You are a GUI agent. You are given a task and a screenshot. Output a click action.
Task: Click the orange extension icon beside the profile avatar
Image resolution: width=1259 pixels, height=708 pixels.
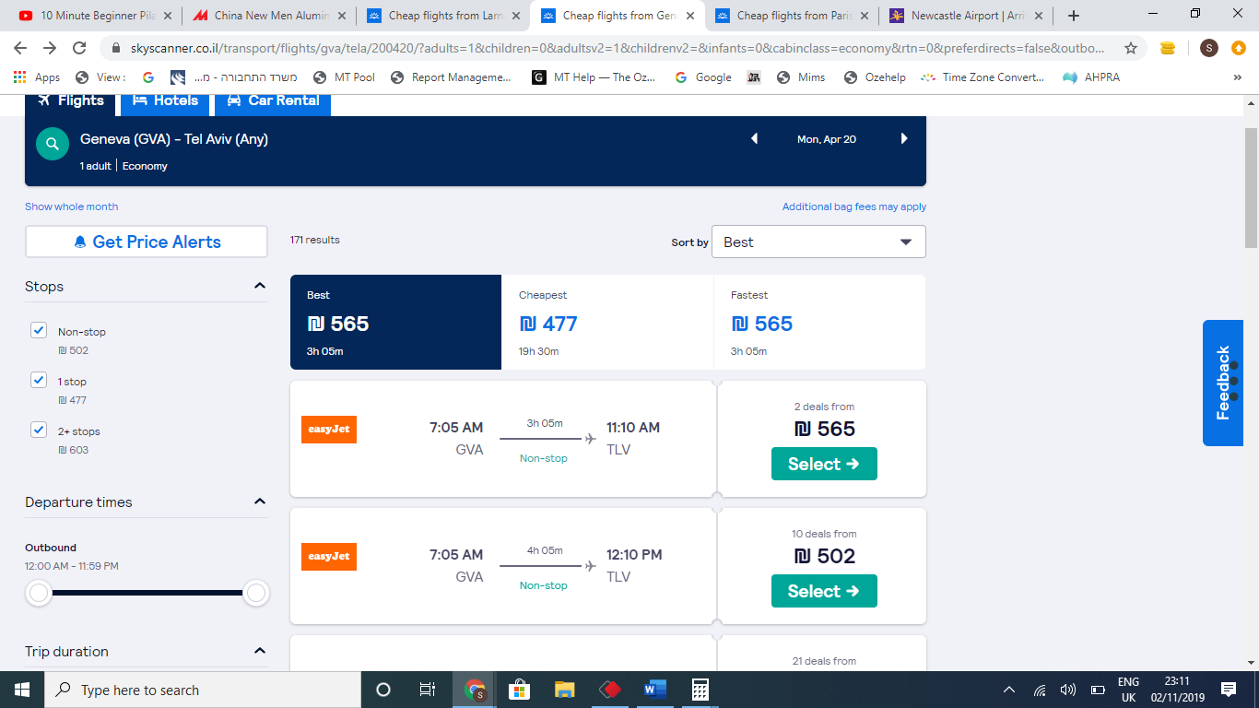pos(1239,48)
